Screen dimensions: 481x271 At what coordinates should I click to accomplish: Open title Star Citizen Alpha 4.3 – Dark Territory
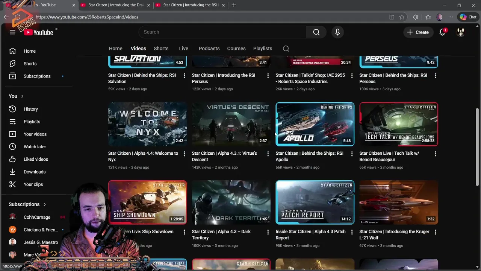pyautogui.click(x=221, y=235)
